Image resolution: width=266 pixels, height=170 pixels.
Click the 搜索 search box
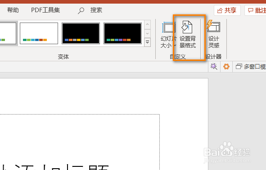coord(96,10)
